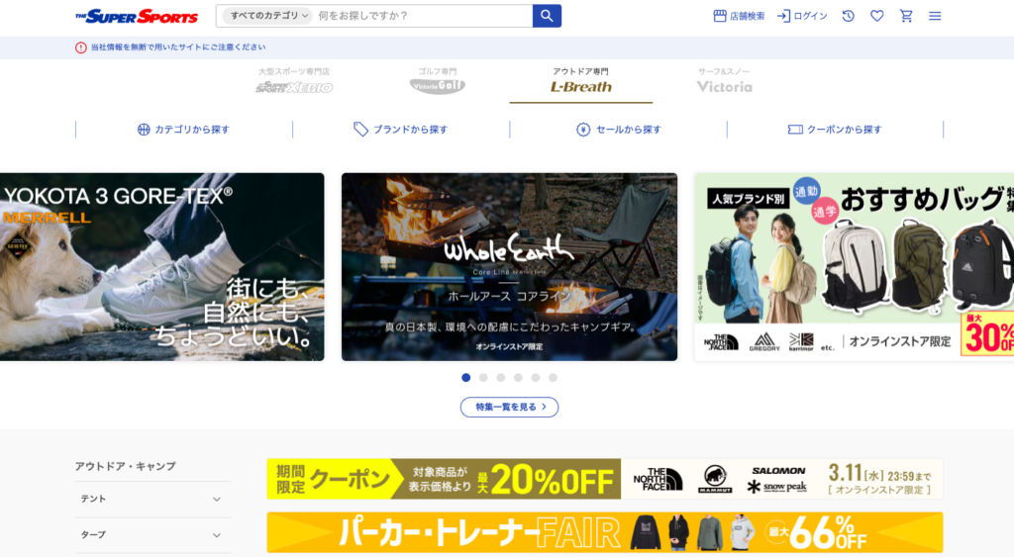The height and width of the screenshot is (557, 1014).
Task: Click the 20%OFF coupon banner
Action: coord(605,479)
